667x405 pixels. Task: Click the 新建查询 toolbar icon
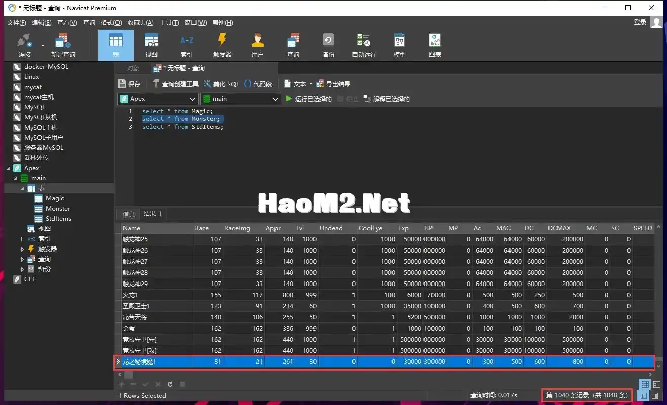point(63,46)
